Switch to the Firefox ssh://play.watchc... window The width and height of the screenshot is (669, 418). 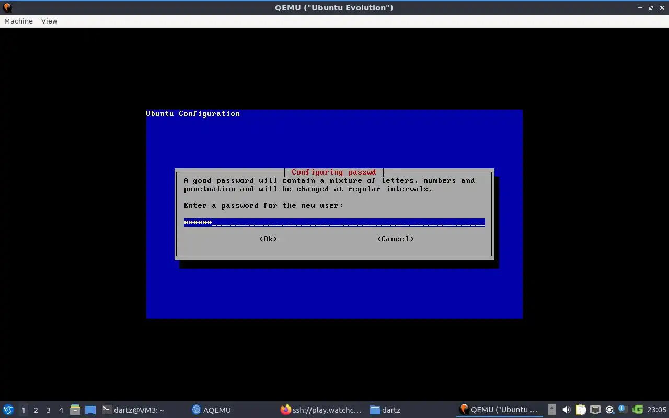(321, 410)
